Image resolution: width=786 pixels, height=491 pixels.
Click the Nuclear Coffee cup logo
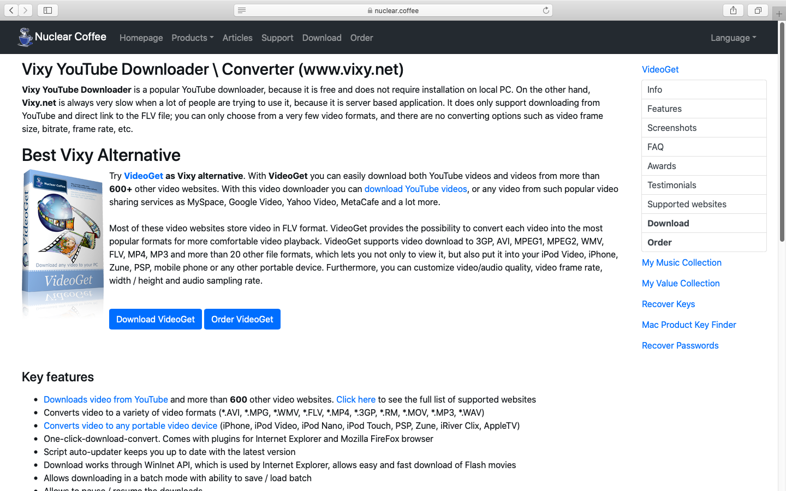coord(25,37)
